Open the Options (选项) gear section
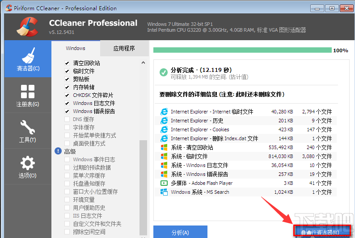 tap(28, 167)
